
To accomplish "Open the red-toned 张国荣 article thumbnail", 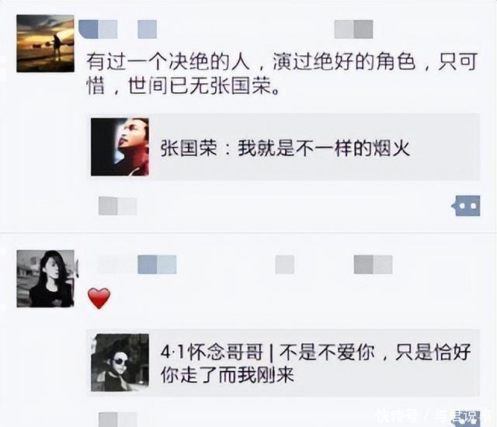I will (120, 147).
